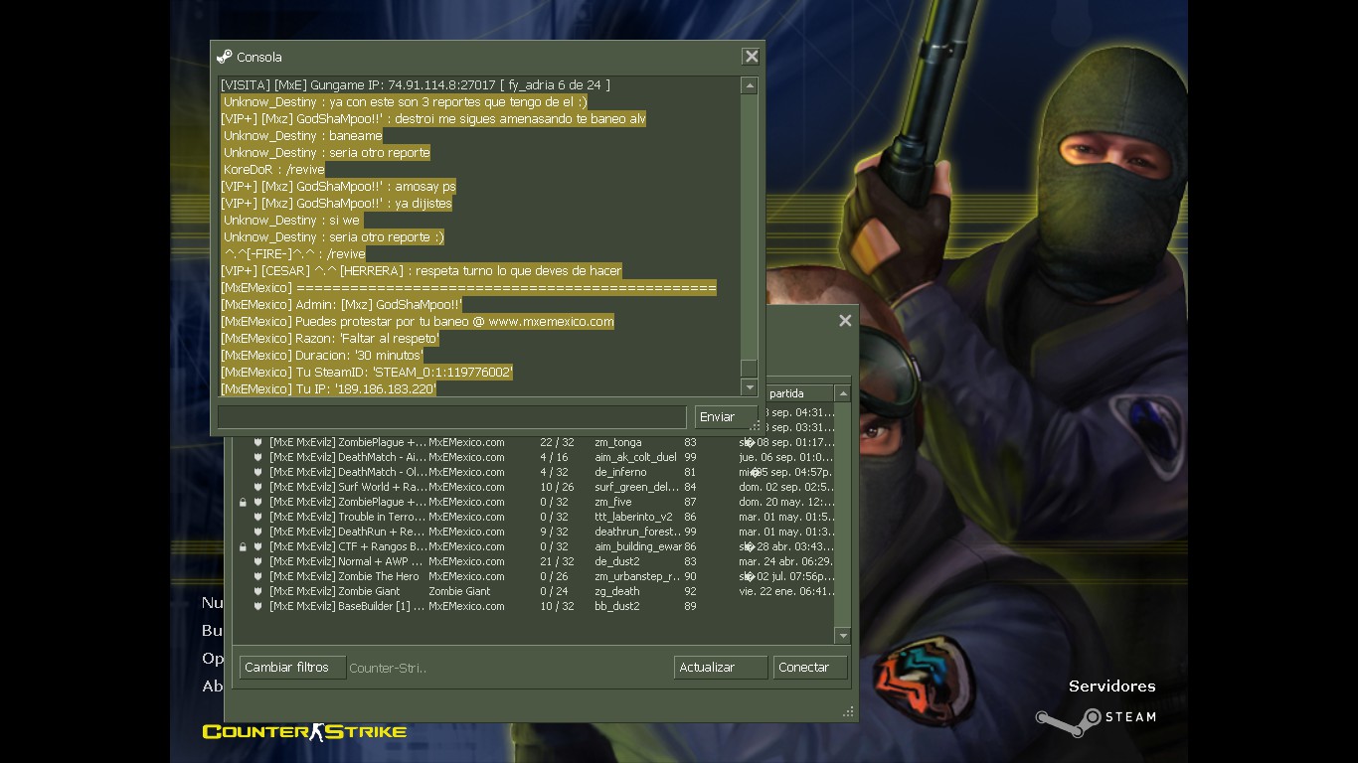
Task: Click console line "Razon: 'Faltar al respeto'"
Action: [x=330, y=339]
